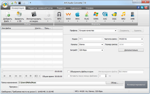Enable Объединить файлы в один checkbox

(68, 71)
